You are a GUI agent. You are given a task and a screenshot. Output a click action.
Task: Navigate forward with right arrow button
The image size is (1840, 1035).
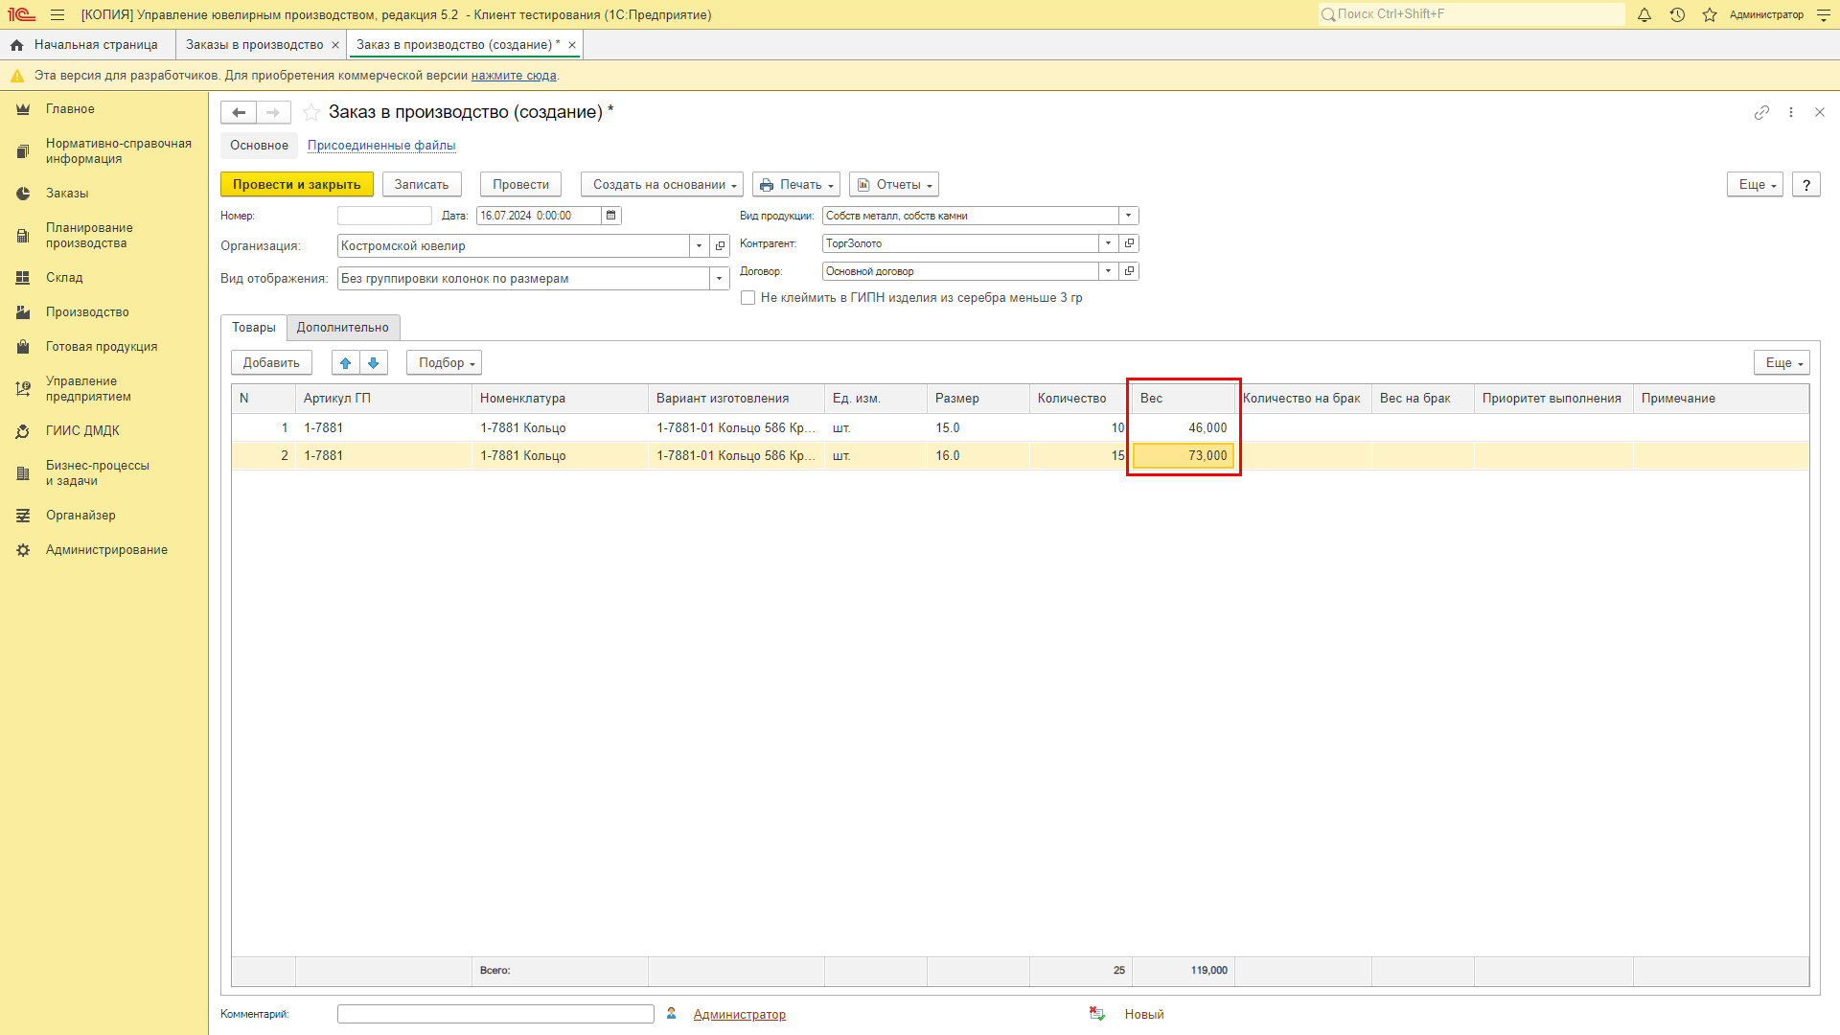[x=273, y=112]
